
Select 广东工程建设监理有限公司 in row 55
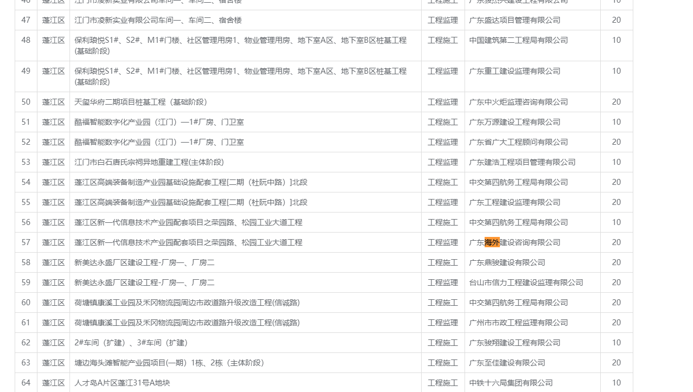click(514, 202)
